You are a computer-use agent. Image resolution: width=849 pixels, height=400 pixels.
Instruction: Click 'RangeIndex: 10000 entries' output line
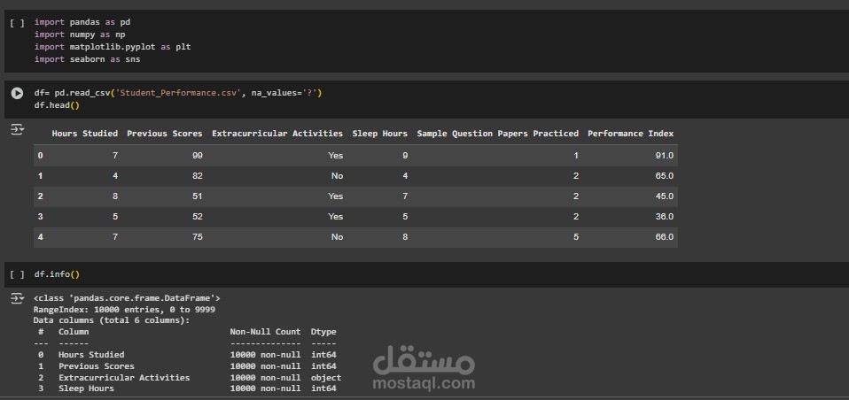tap(125, 310)
